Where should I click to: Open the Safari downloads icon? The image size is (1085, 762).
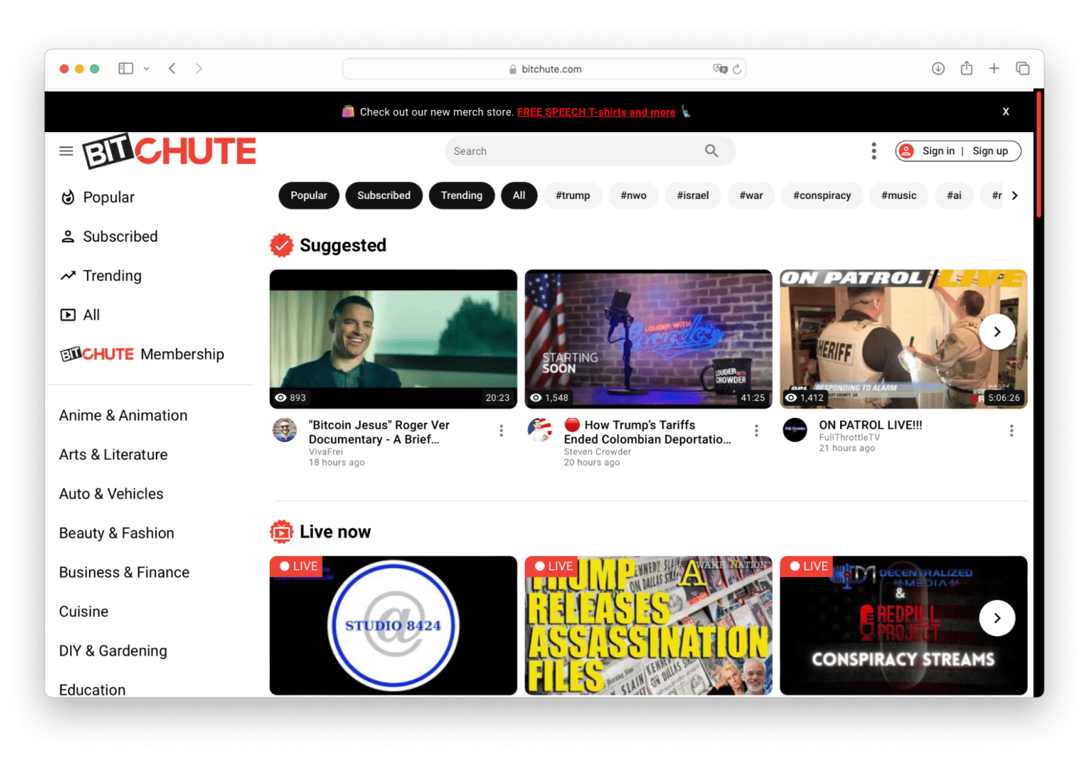(x=938, y=68)
